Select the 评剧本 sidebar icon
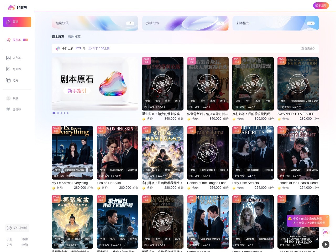The height and width of the screenshot is (252, 336). coord(8,58)
